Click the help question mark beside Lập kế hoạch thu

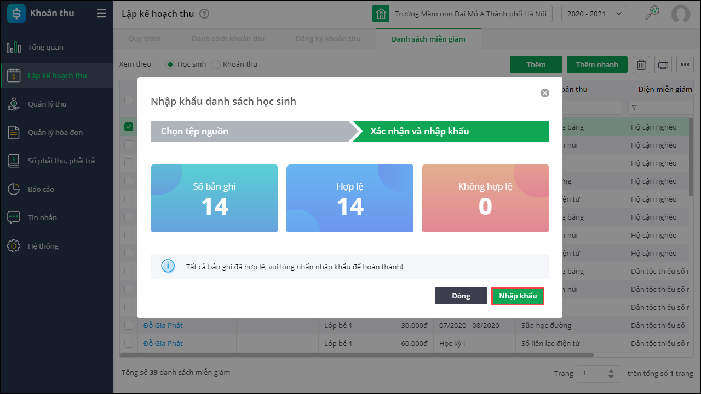tap(204, 14)
